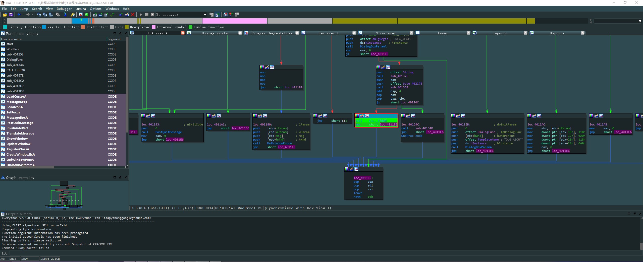The width and height of the screenshot is (643, 262).
Task: Jump back with the blue left arrow
Action: (x=19, y=15)
